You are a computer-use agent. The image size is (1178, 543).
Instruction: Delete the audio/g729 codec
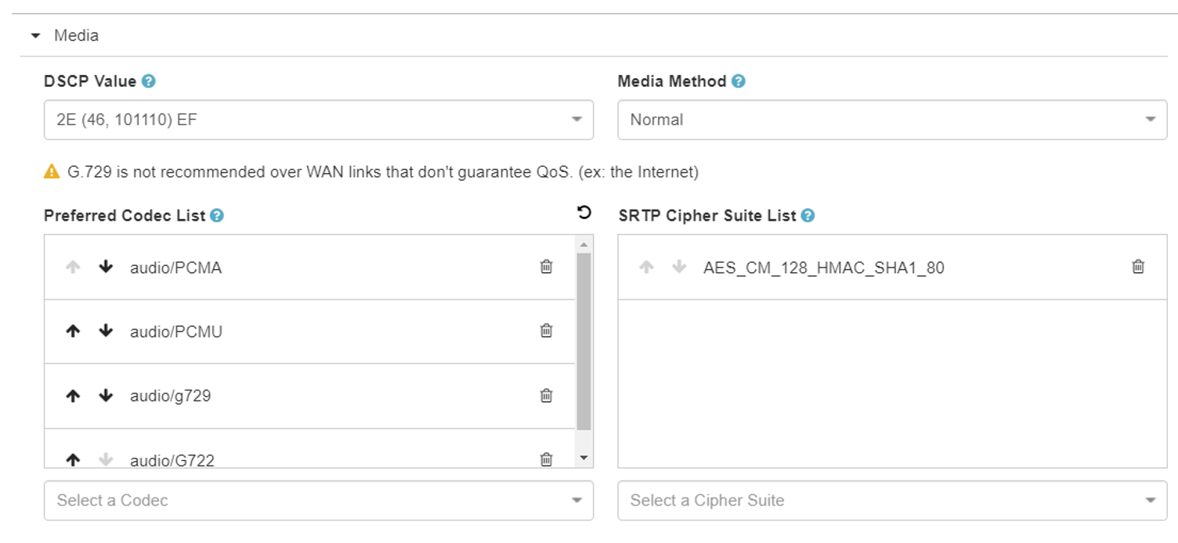[547, 395]
